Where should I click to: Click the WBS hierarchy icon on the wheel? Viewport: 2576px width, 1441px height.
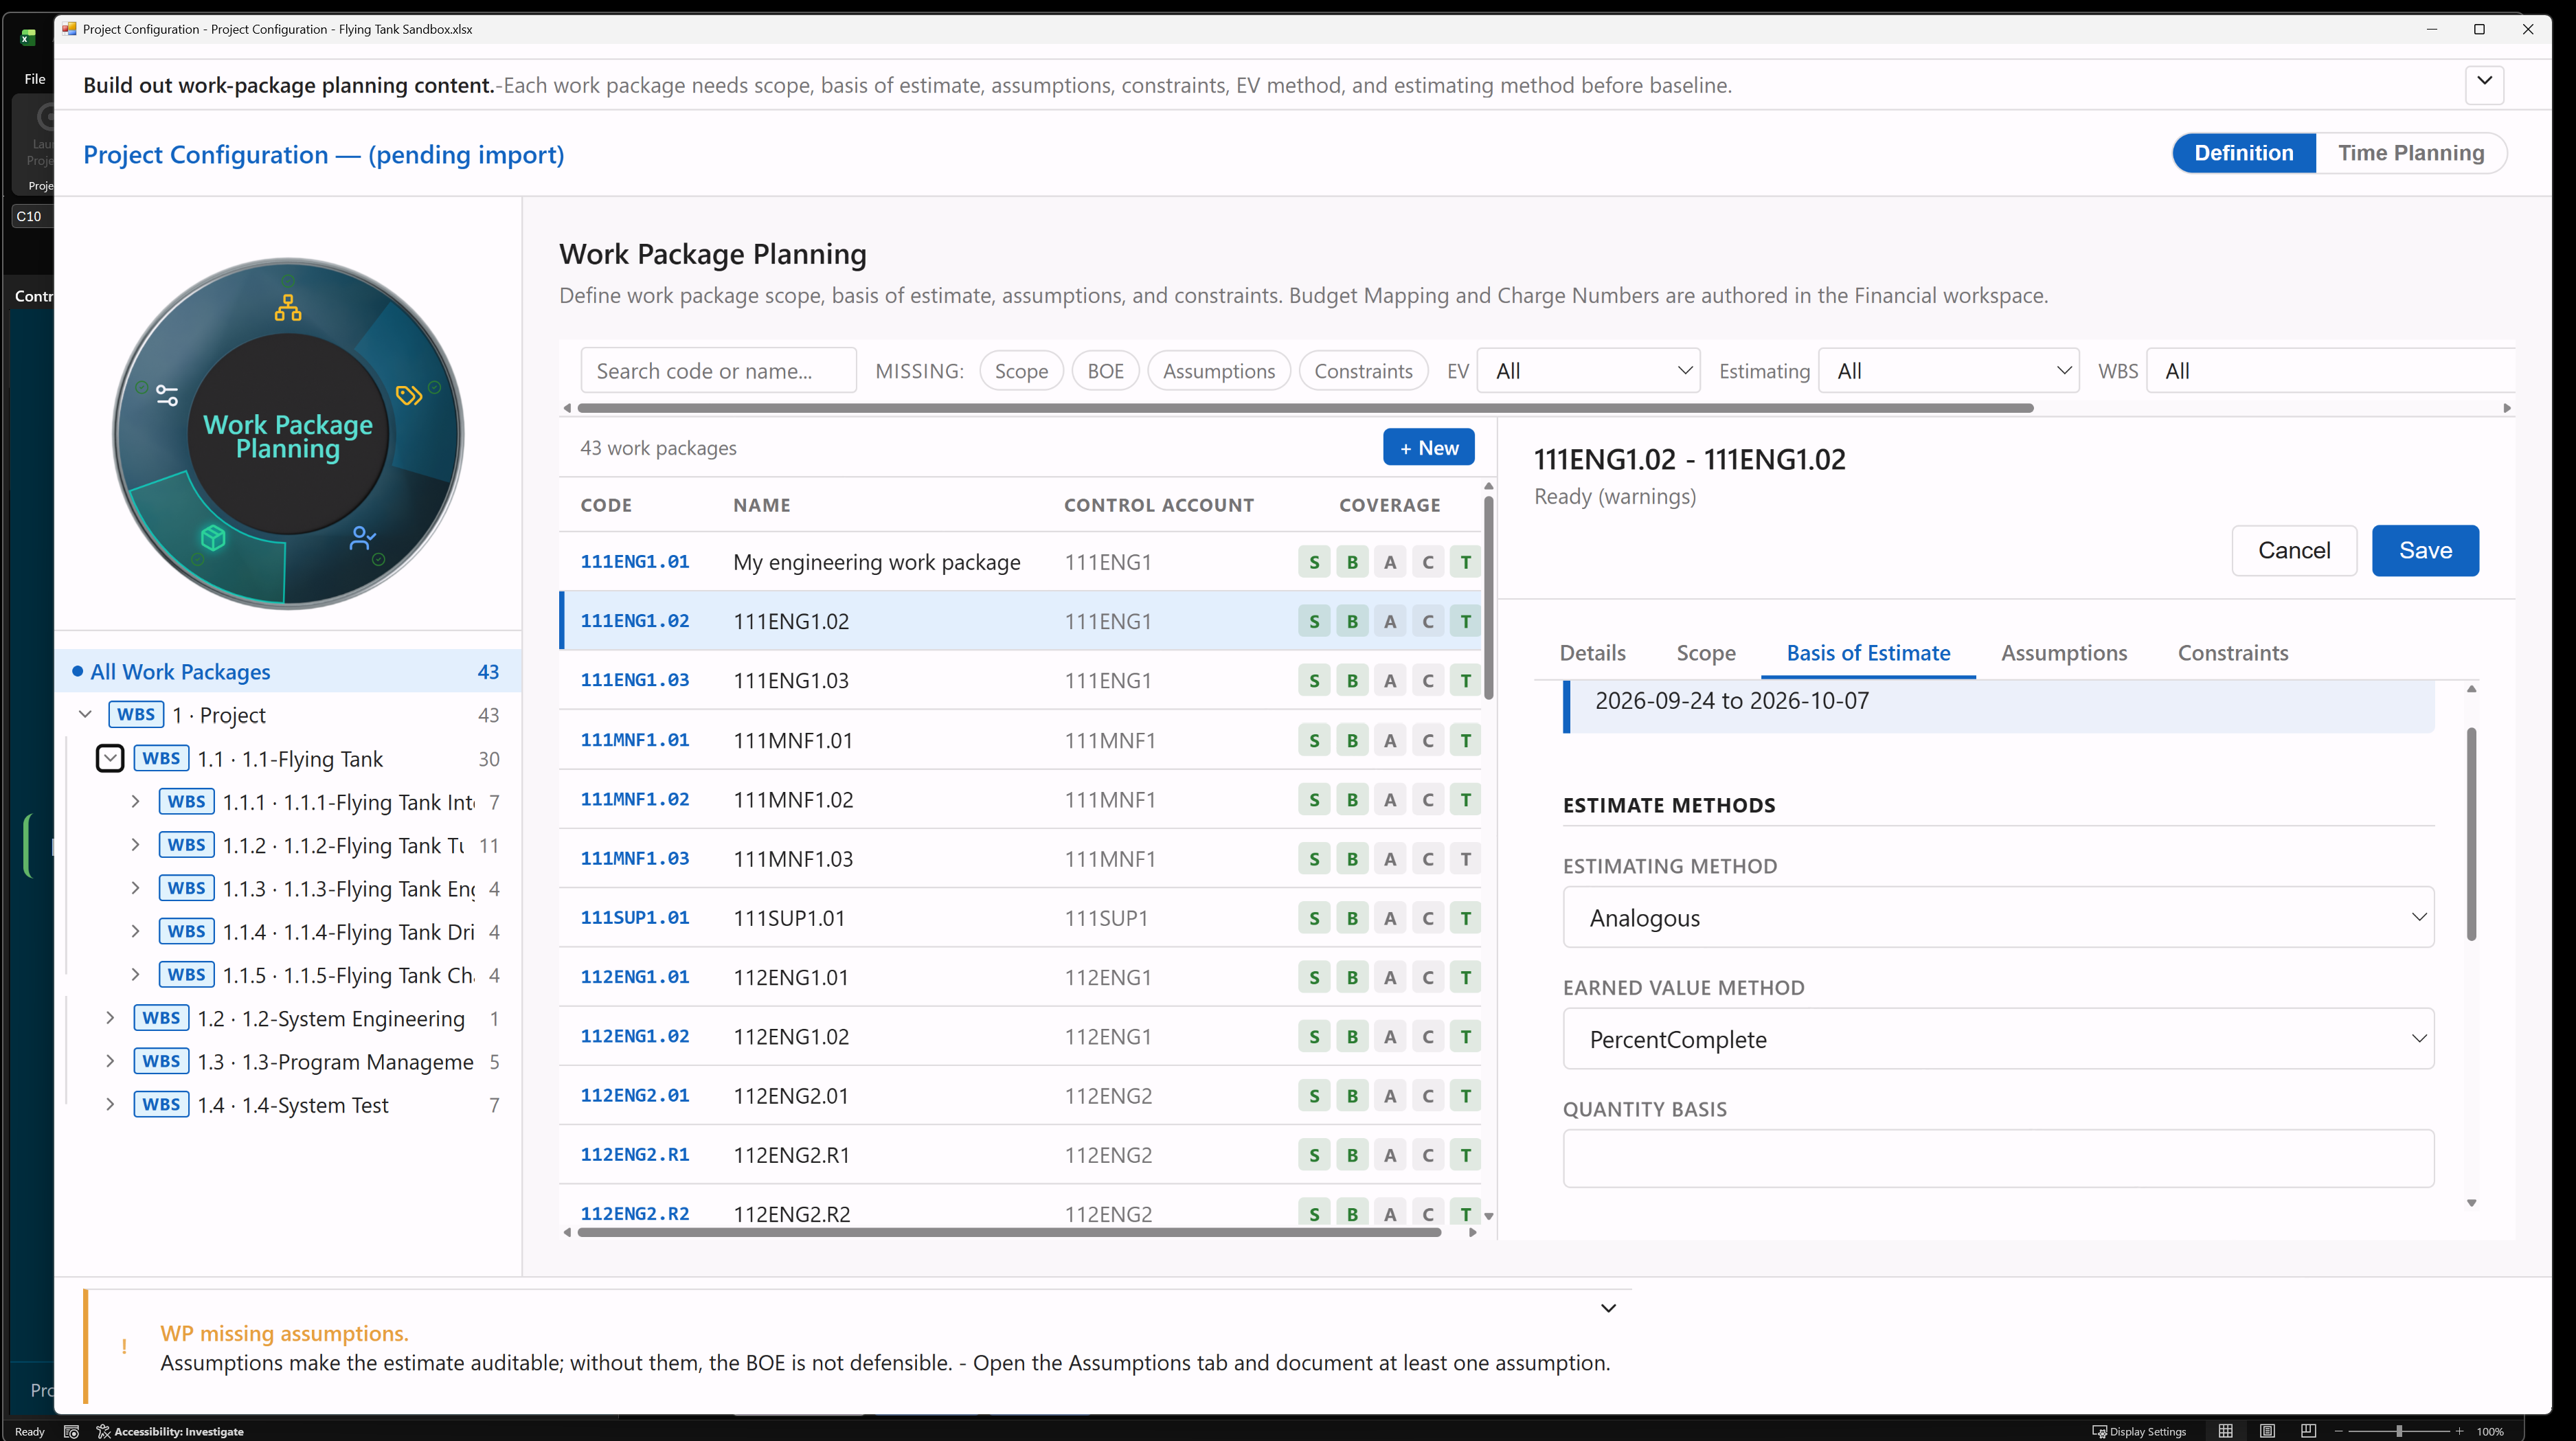[x=288, y=308]
